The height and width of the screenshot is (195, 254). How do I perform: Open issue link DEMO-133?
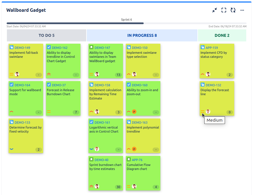pos(22,123)
